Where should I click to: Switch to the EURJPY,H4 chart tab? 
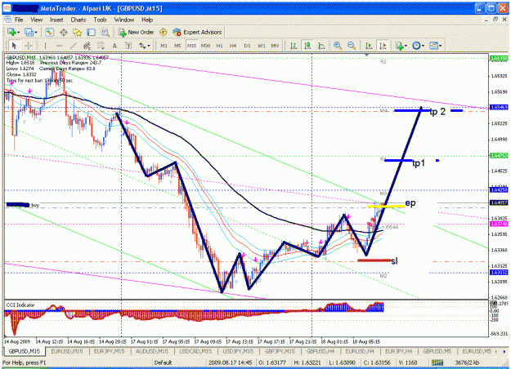(x=398, y=351)
